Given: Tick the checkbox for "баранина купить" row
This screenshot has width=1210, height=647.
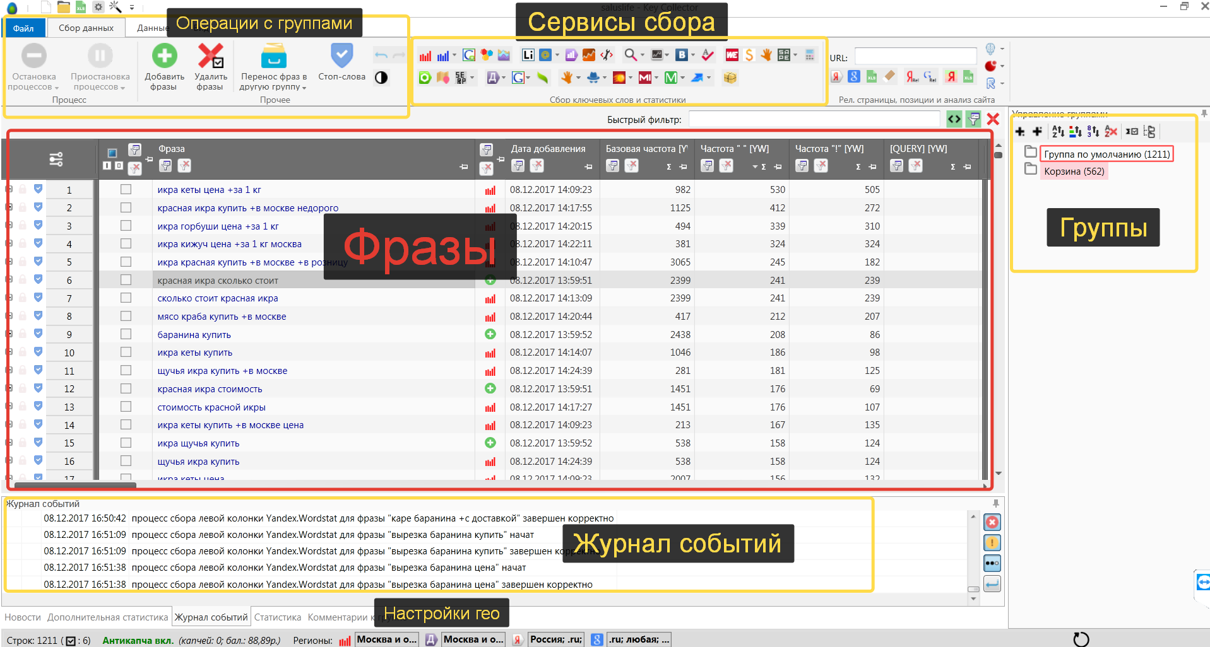Looking at the screenshot, I should [x=126, y=334].
